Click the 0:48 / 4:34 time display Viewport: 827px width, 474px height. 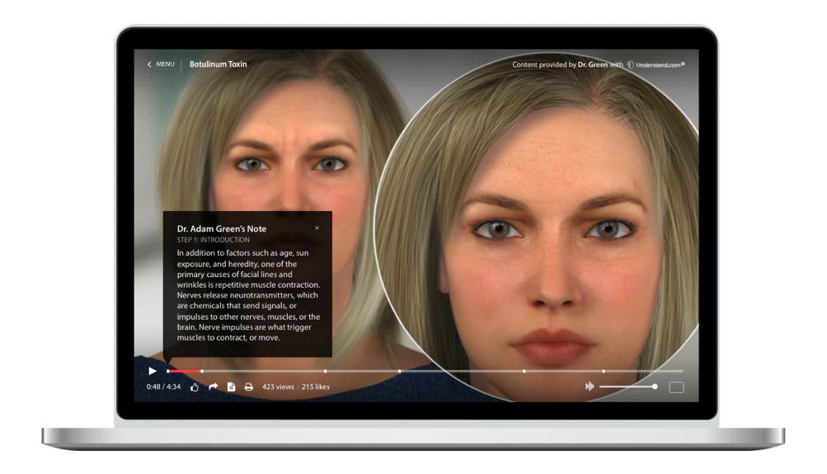pyautogui.click(x=163, y=387)
